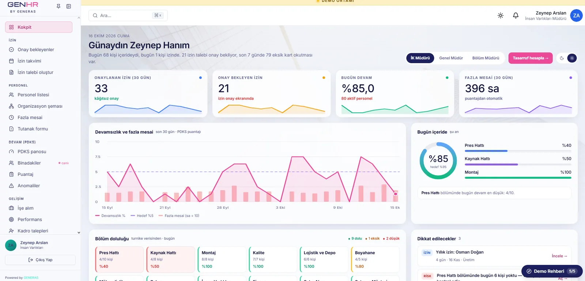Image resolution: width=585 pixels, height=281 pixels.
Task: Click the Tasarruf hesapla button
Action: [x=531, y=58]
